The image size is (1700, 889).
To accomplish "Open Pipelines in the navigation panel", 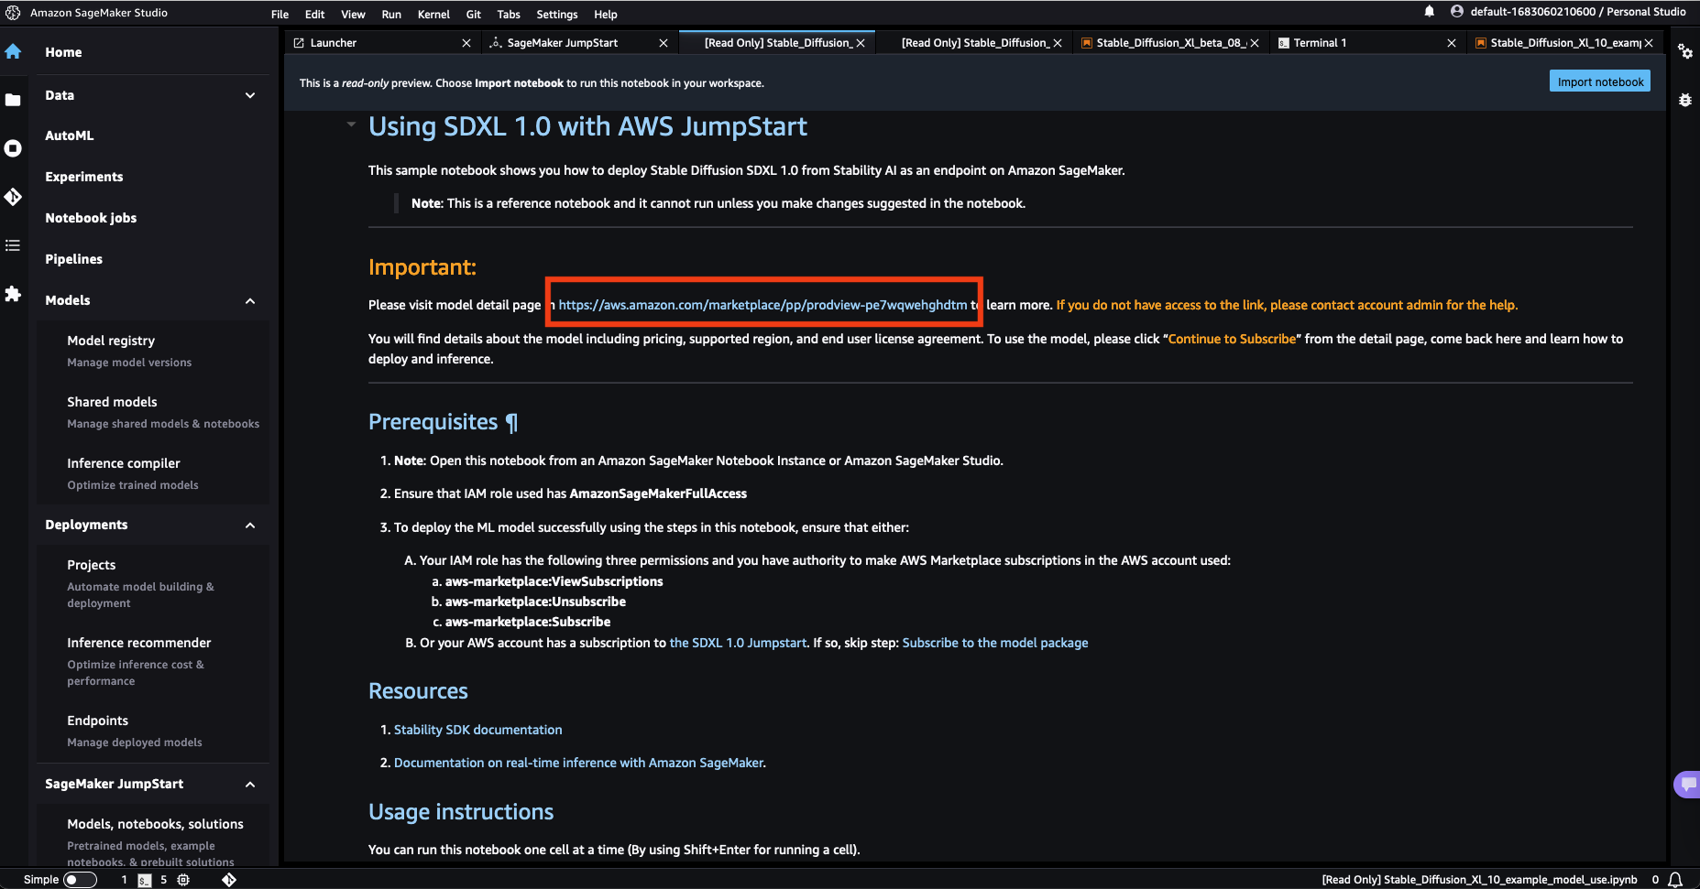I will pos(74,259).
